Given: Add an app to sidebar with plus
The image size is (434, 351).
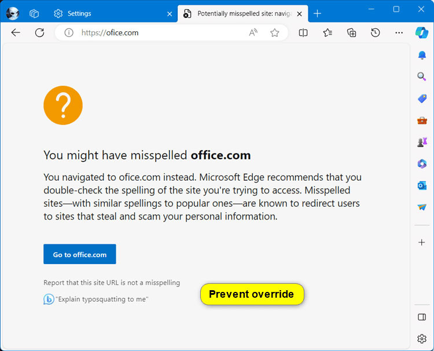Looking at the screenshot, I should coord(421,243).
